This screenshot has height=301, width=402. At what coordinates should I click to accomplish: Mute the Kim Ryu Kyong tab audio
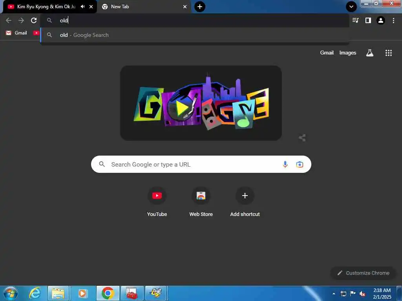(x=82, y=7)
